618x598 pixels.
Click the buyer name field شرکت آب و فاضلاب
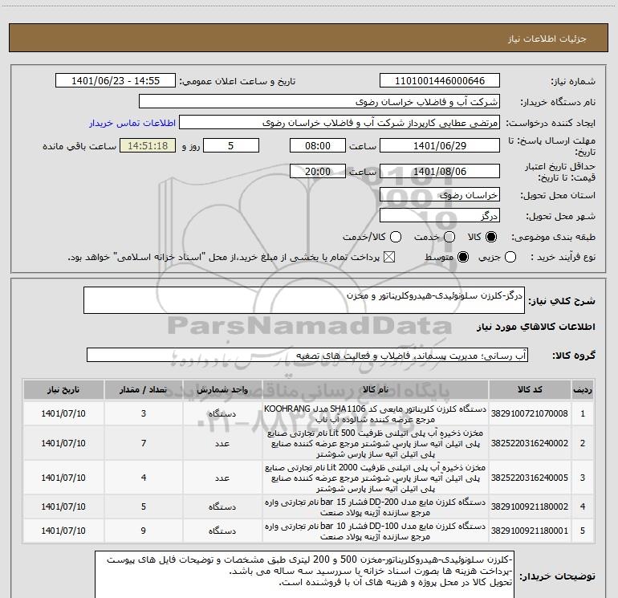319,102
